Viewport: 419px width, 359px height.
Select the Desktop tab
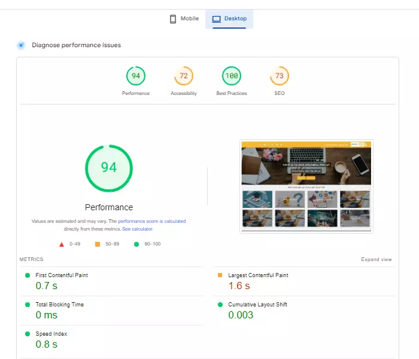[229, 19]
